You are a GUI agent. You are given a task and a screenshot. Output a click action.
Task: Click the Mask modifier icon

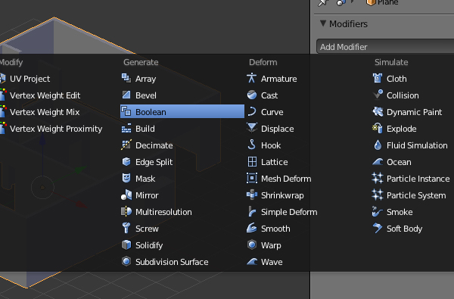pyautogui.click(x=126, y=178)
